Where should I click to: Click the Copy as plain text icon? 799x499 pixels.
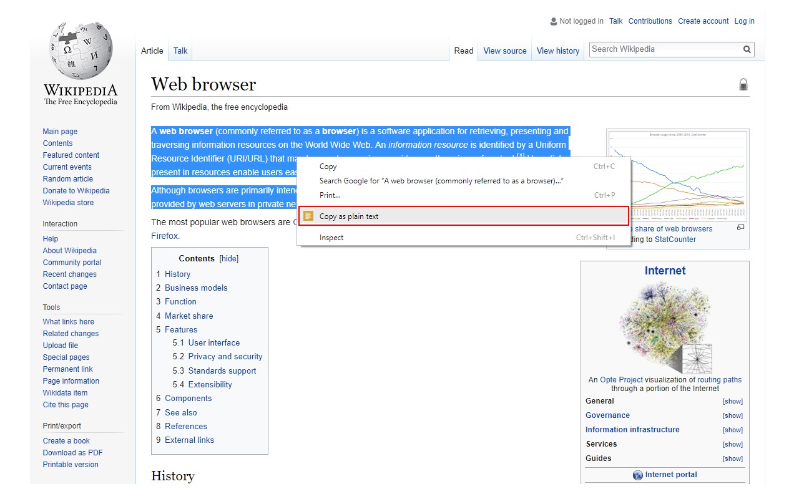[x=308, y=216]
